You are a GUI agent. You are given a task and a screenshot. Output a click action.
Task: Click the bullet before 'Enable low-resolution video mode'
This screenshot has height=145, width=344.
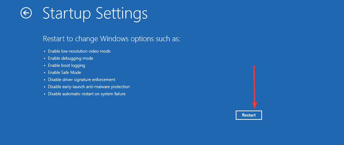pos(44,52)
